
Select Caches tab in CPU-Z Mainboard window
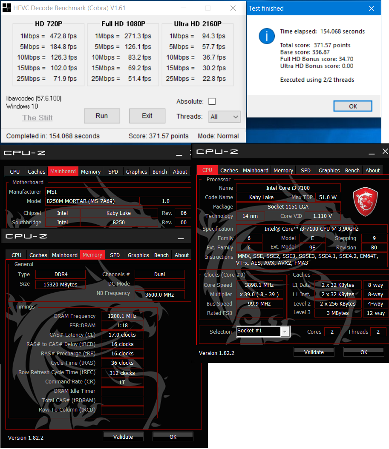coord(36,172)
